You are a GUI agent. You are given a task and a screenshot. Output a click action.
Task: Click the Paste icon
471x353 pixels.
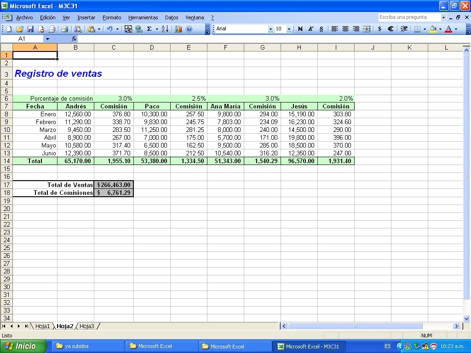pos(91,28)
